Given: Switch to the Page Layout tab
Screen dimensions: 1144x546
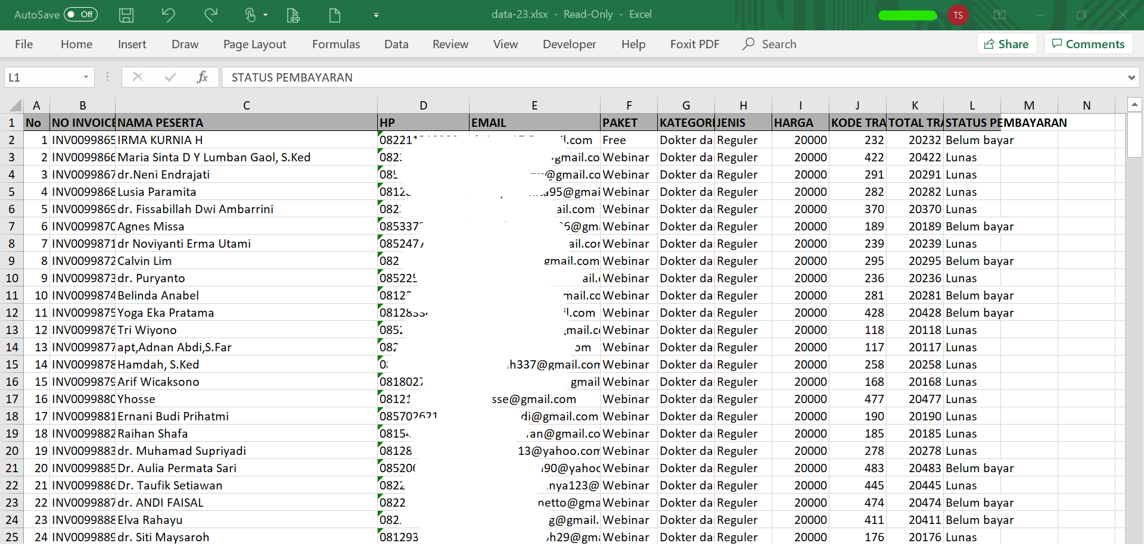Looking at the screenshot, I should [254, 44].
